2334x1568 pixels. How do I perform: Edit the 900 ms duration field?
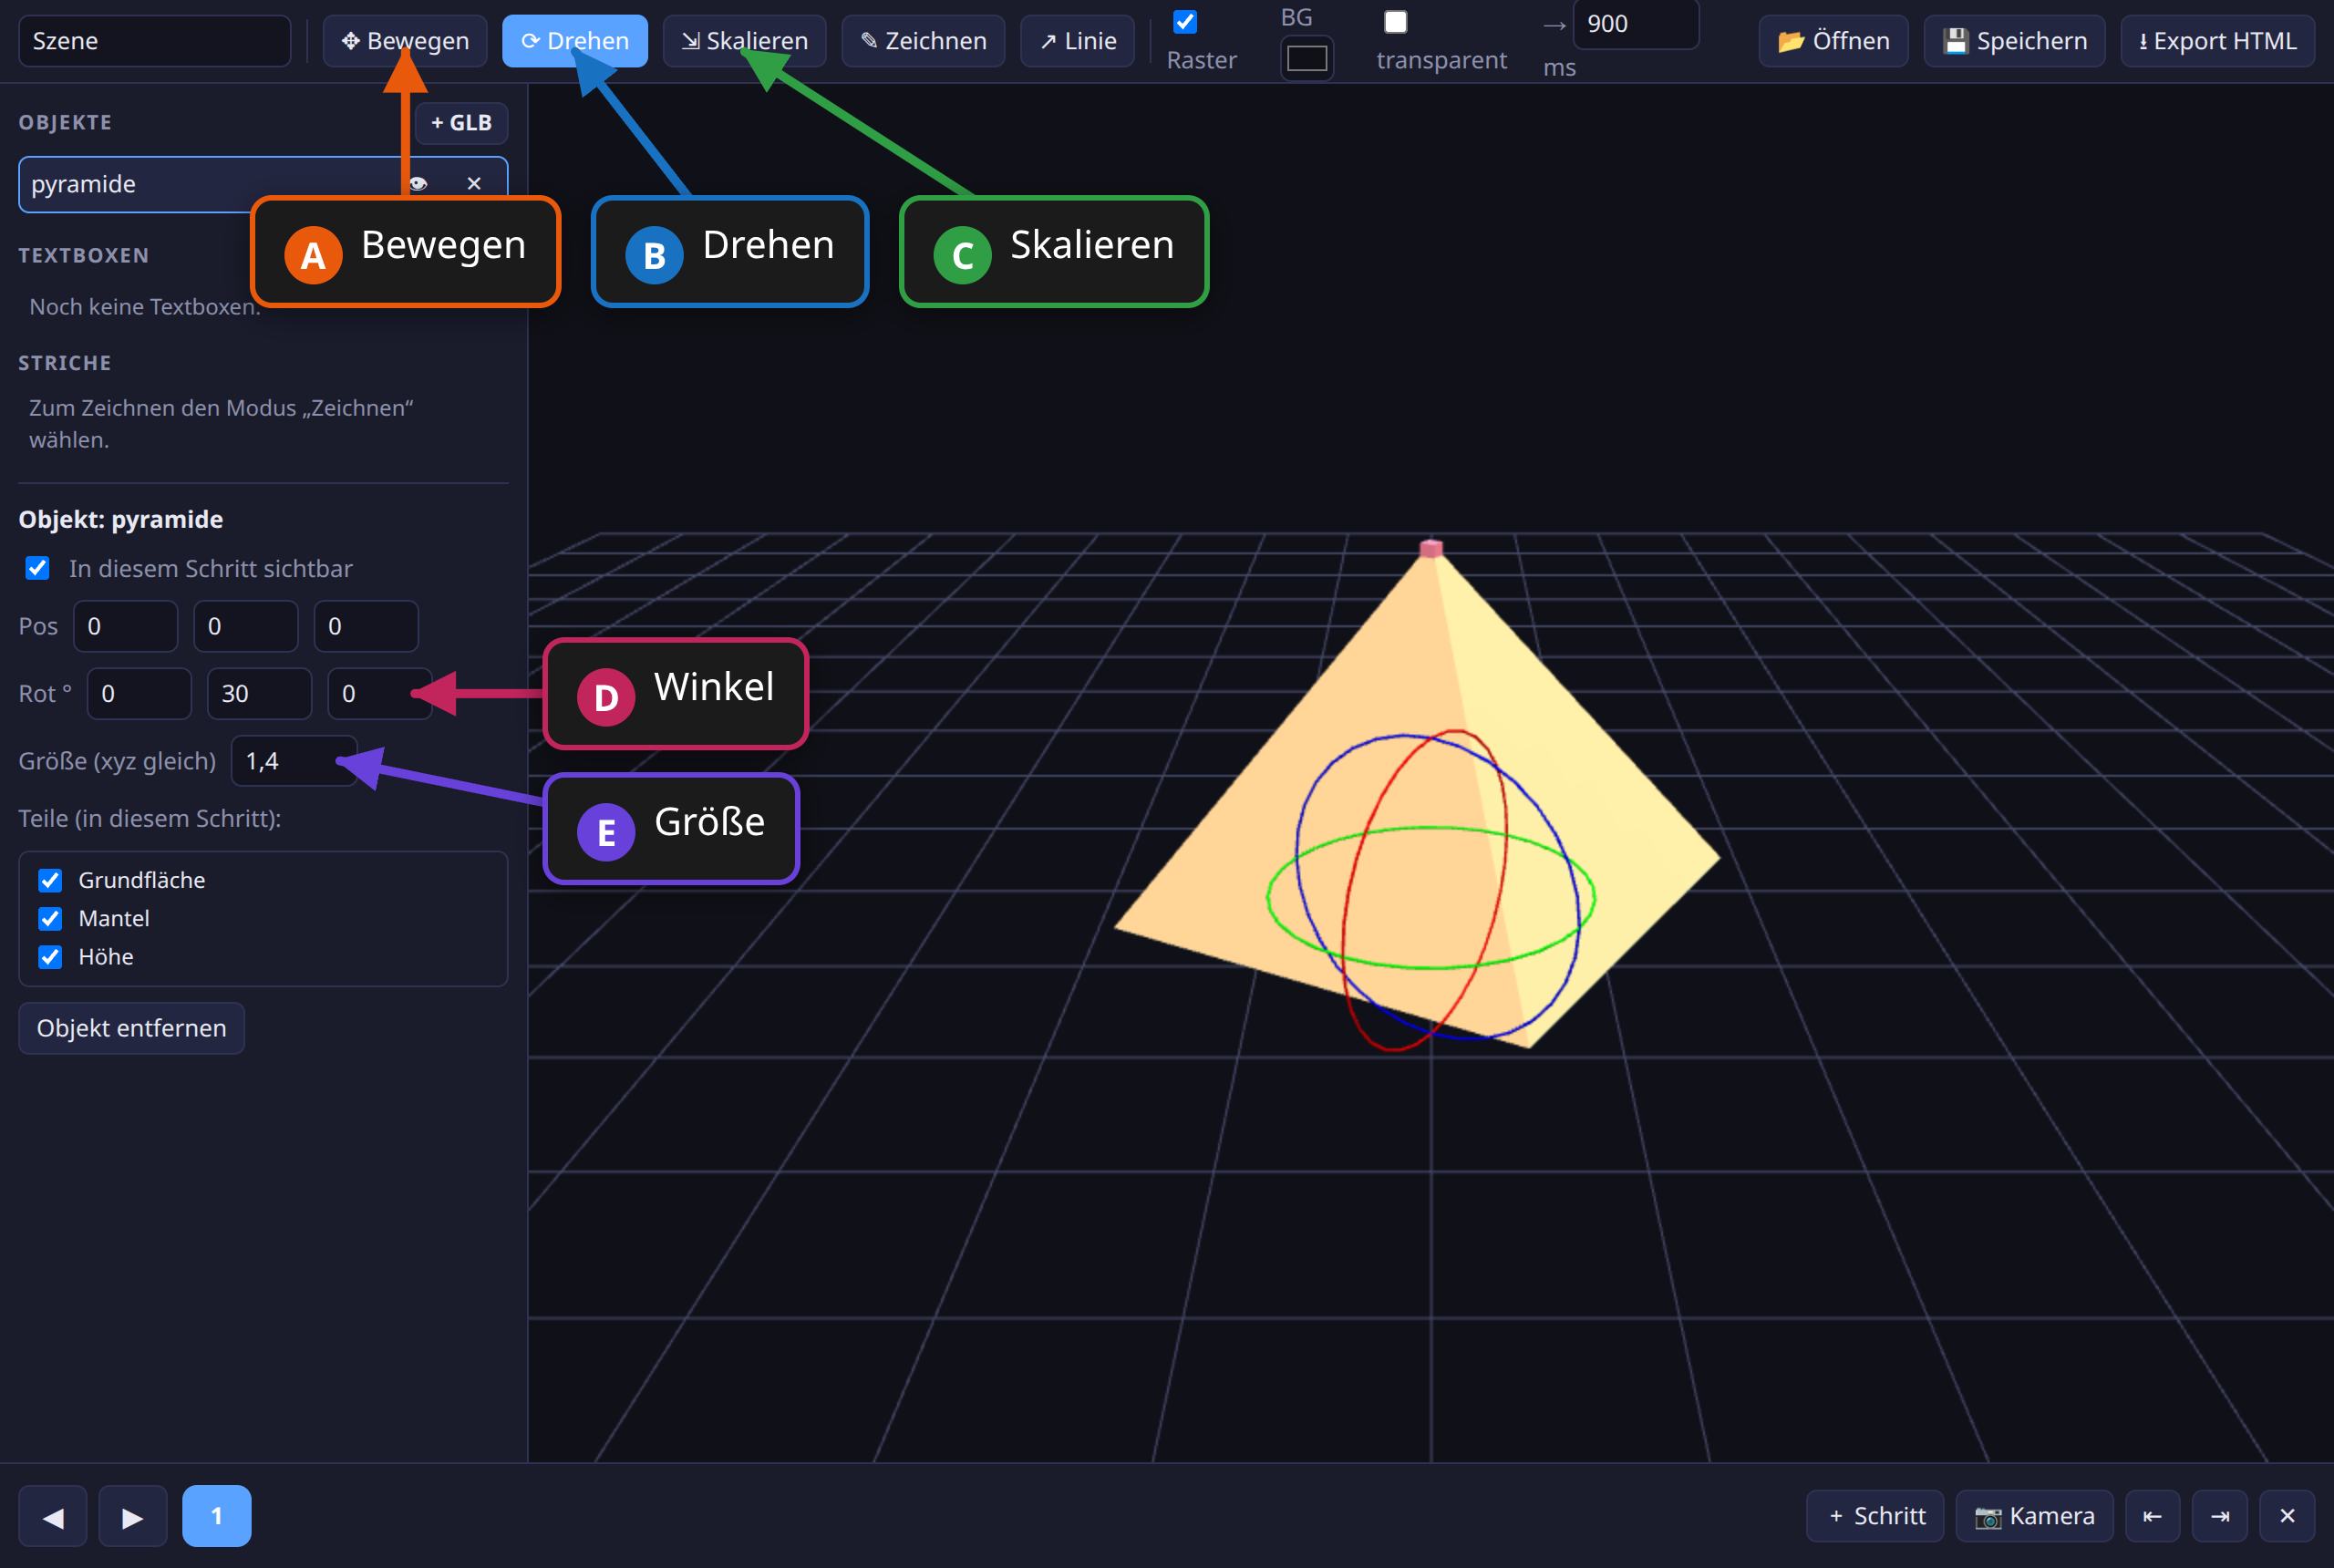pos(1635,24)
